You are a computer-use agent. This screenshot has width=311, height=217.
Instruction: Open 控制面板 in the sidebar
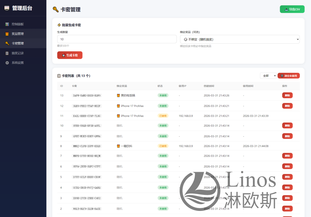coord(23,24)
